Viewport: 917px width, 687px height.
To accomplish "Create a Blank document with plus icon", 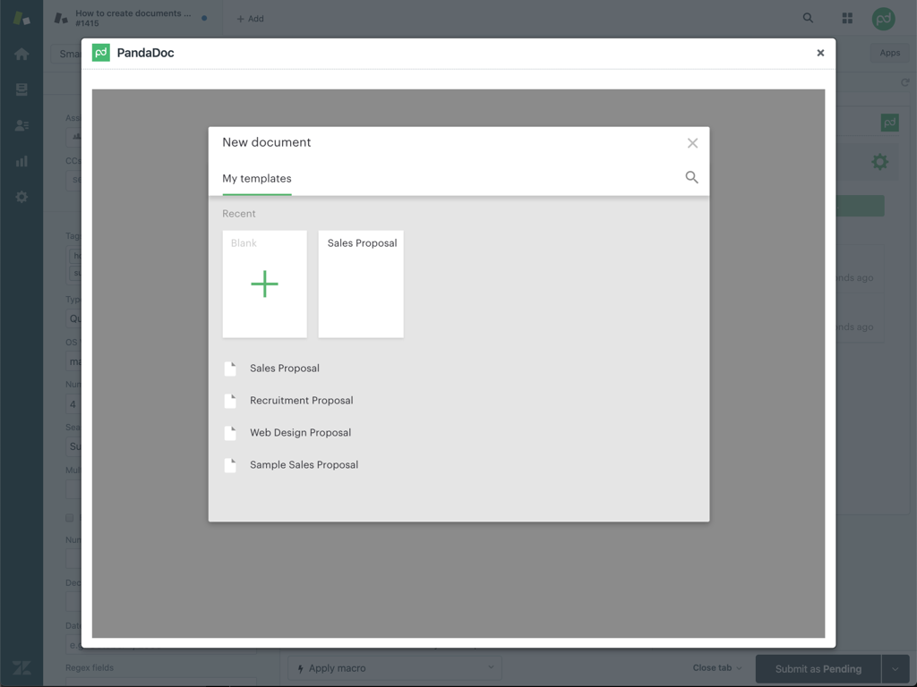I will tap(264, 284).
